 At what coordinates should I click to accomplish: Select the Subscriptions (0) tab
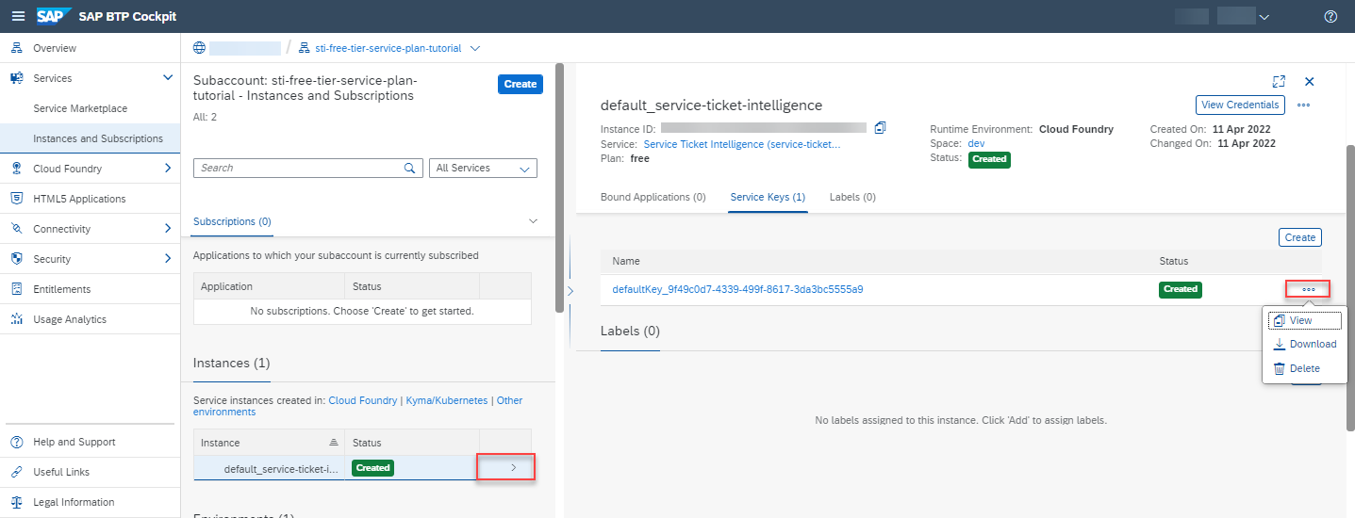click(x=232, y=221)
